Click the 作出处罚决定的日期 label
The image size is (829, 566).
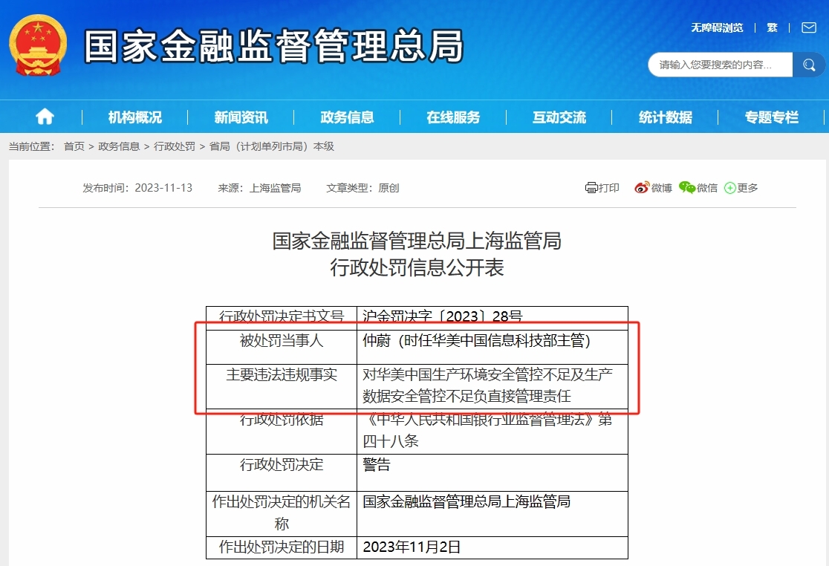point(282,547)
